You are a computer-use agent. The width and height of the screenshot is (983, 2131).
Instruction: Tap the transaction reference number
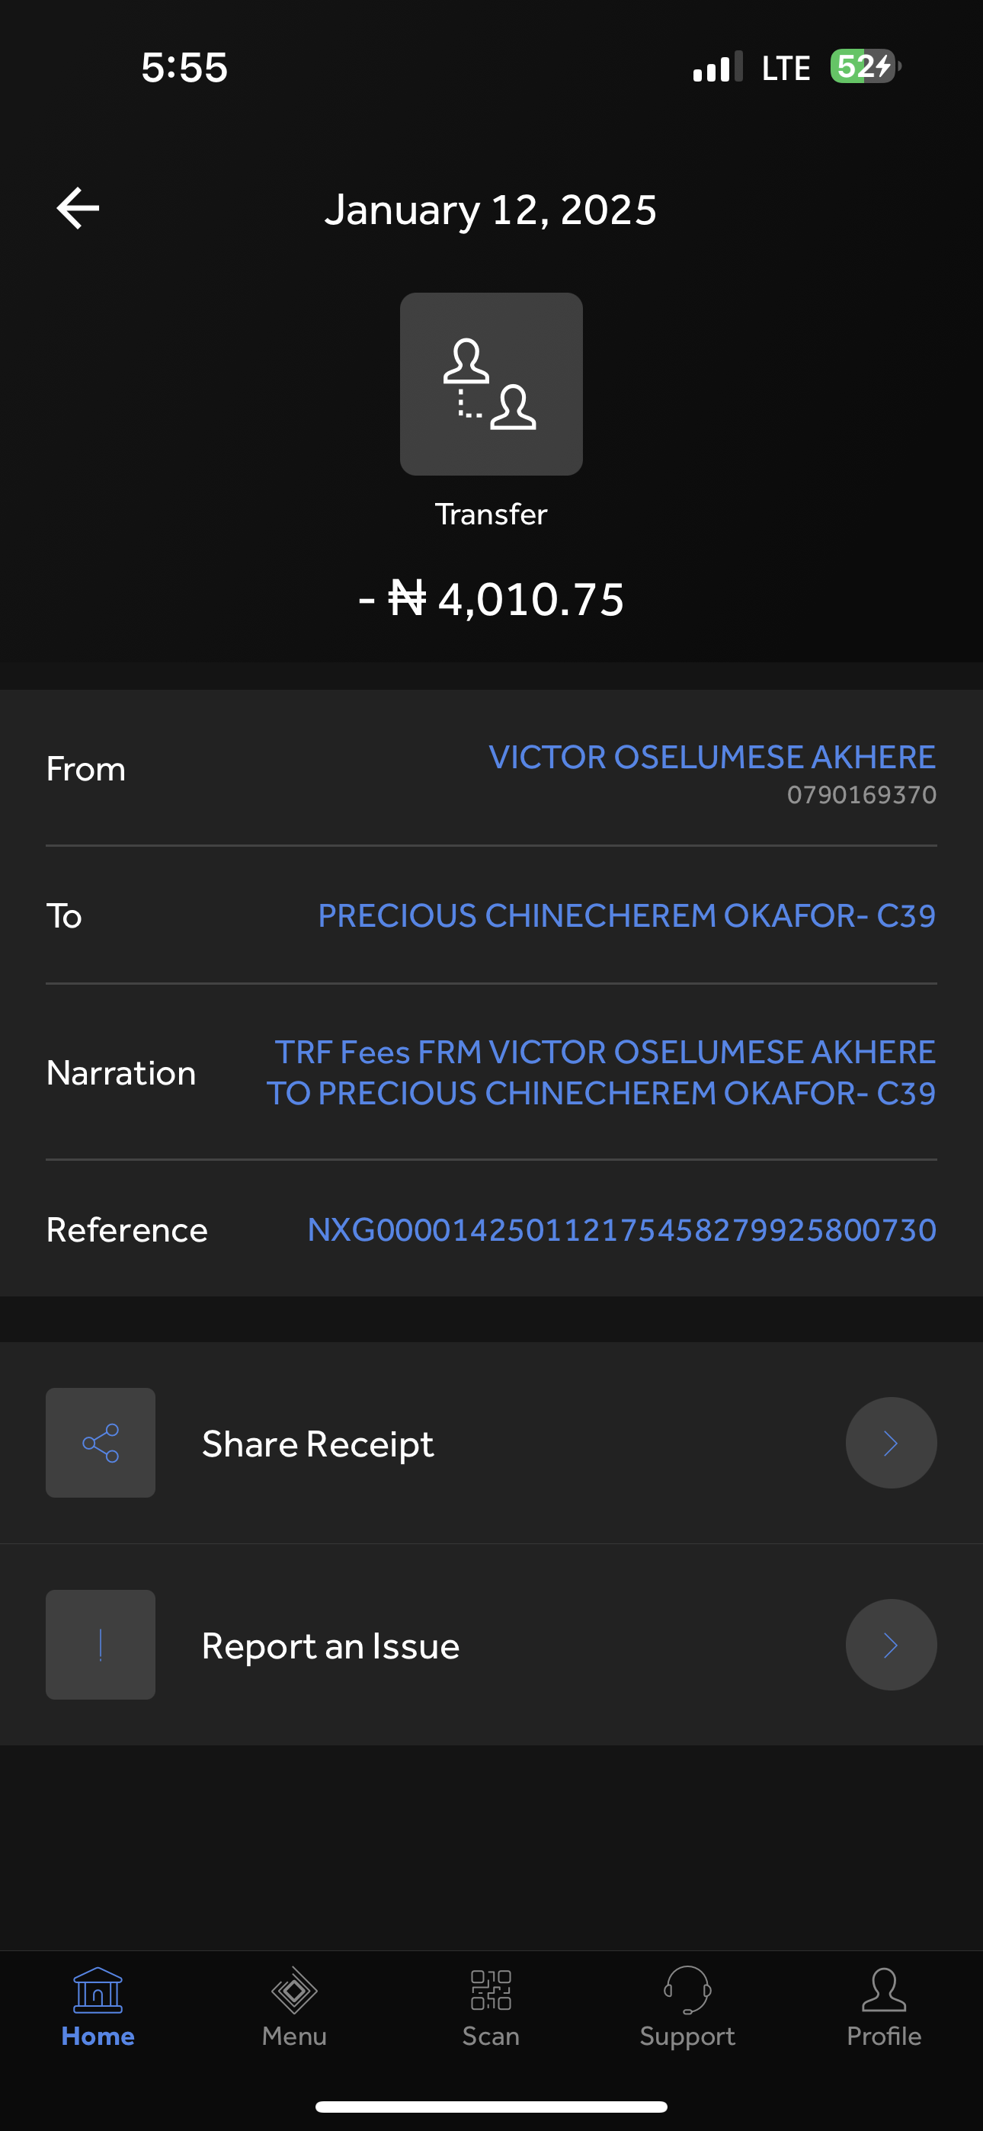(621, 1230)
